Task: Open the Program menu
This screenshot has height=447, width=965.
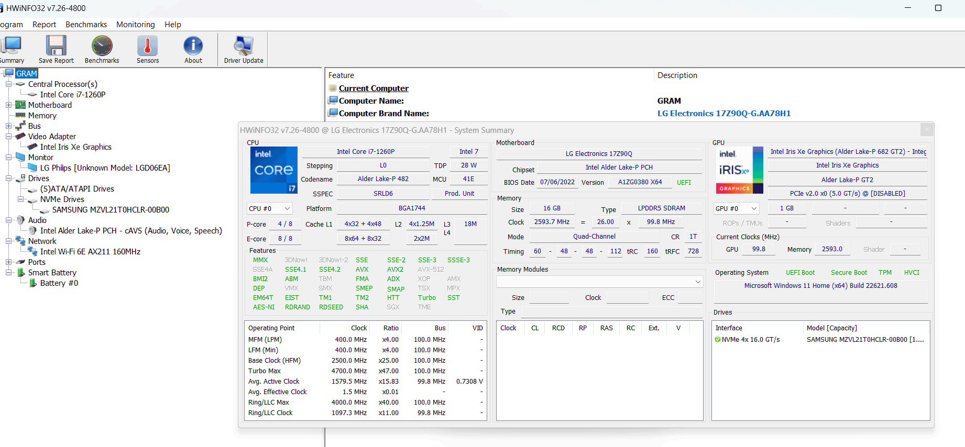Action: pos(12,25)
